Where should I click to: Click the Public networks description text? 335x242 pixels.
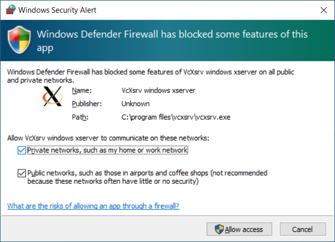[148, 177]
